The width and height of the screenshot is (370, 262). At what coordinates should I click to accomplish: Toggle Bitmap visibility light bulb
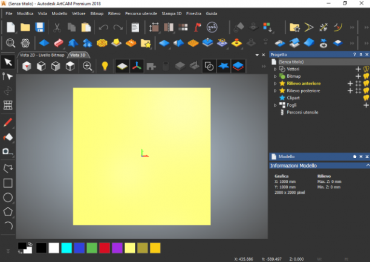[x=366, y=76]
